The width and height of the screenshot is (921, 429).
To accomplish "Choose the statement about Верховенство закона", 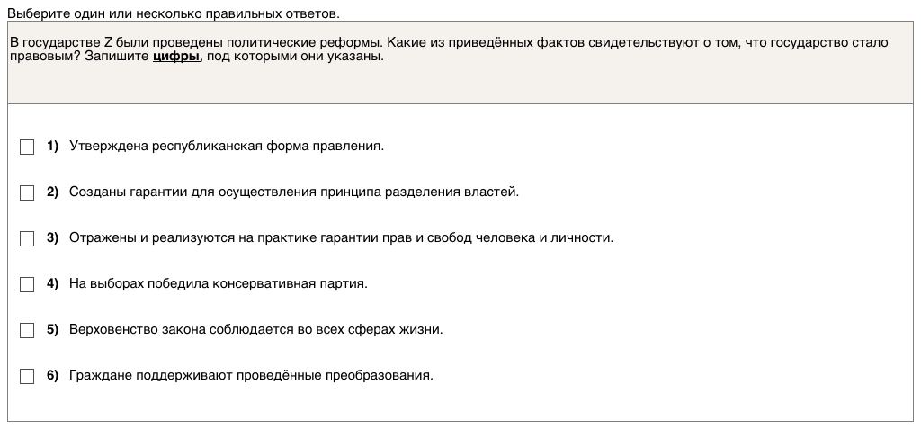I will click(x=255, y=329).
